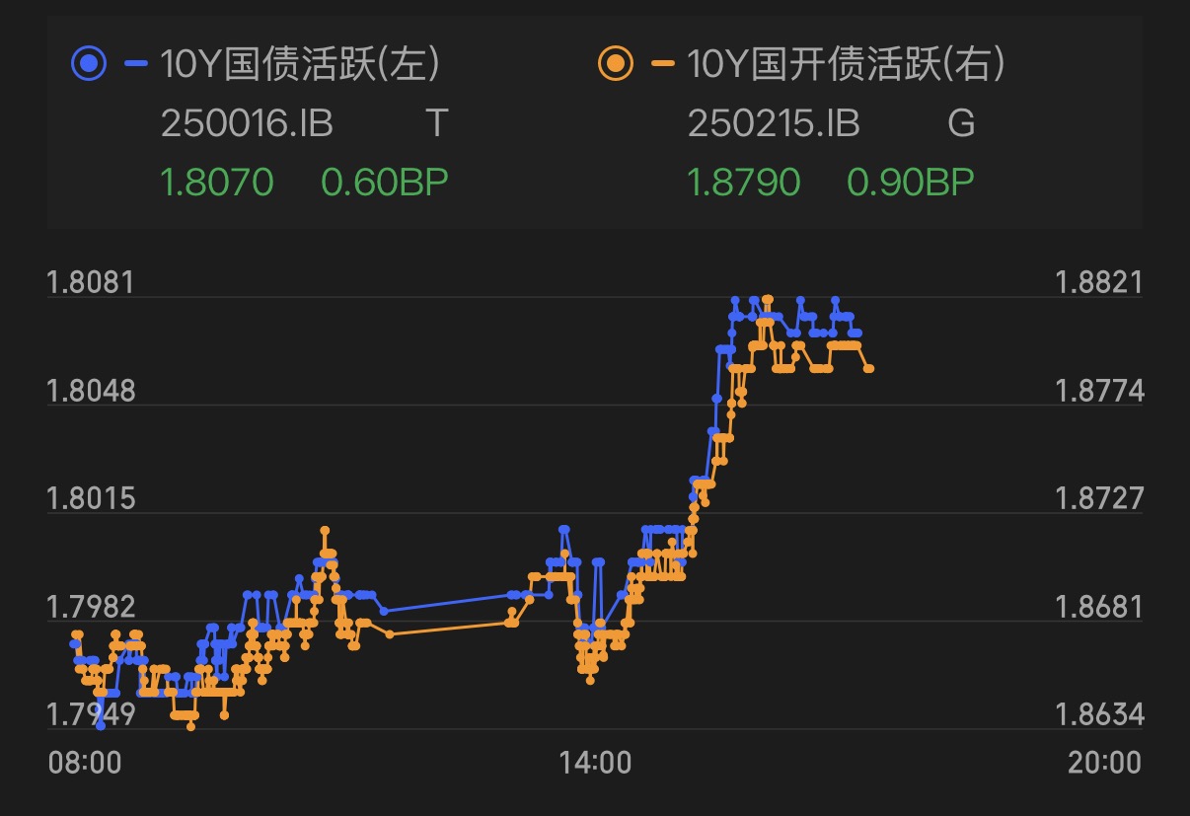
Task: Click the 08:00 time axis label
Action: [85, 763]
